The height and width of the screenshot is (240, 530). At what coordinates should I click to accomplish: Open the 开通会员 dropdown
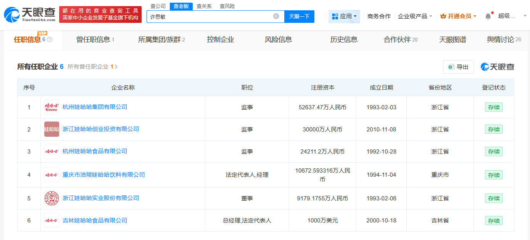pyautogui.click(x=458, y=16)
